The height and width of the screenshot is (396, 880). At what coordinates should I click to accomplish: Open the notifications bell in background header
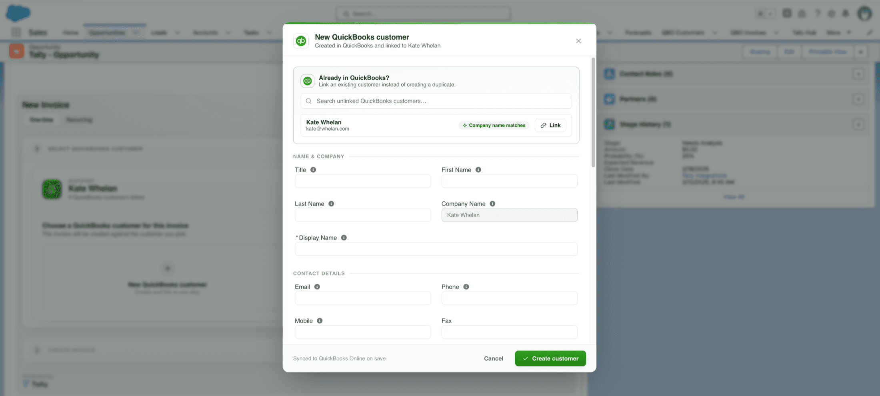pyautogui.click(x=845, y=14)
